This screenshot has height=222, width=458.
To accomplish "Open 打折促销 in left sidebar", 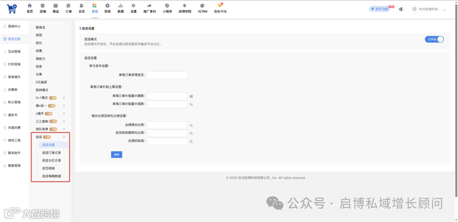I will click(x=14, y=65).
